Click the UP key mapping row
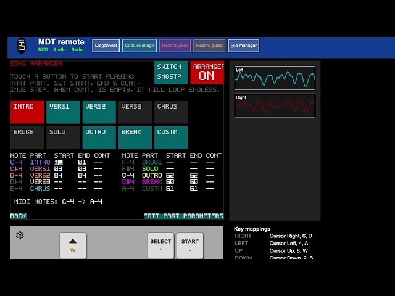Viewport: 395px width, 296px height. 272,251
